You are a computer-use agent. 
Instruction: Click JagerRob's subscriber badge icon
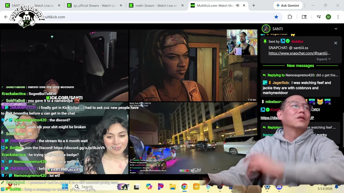click(265, 83)
